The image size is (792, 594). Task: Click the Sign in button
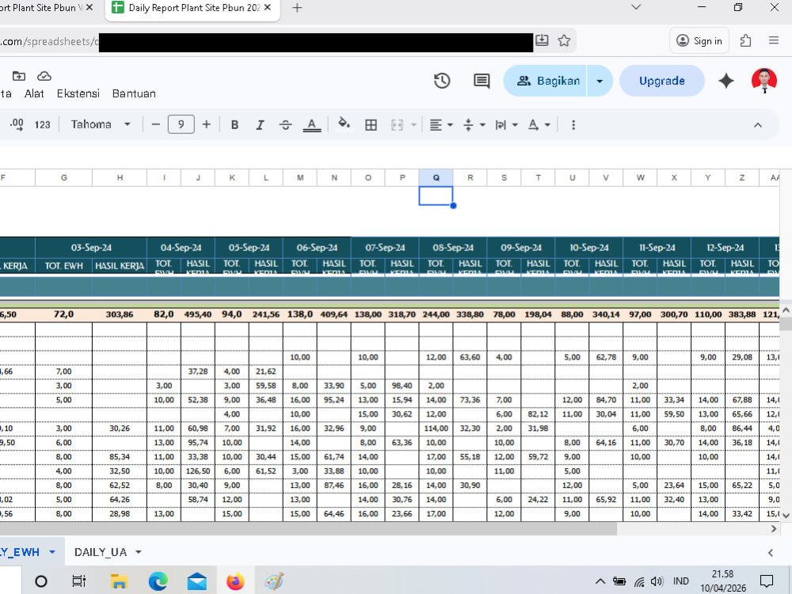[x=699, y=41]
